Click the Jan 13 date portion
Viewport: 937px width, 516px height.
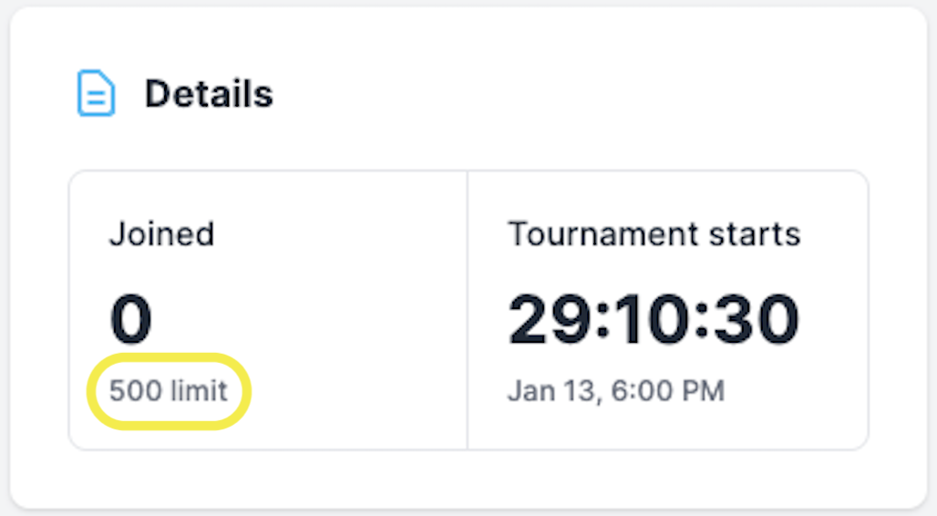point(551,391)
